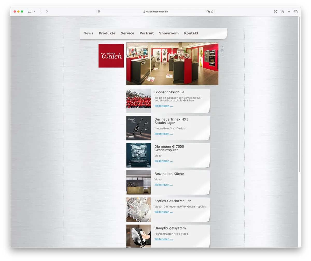The image size is (311, 261).
Task: Close the Safari window
Action: 15,11
